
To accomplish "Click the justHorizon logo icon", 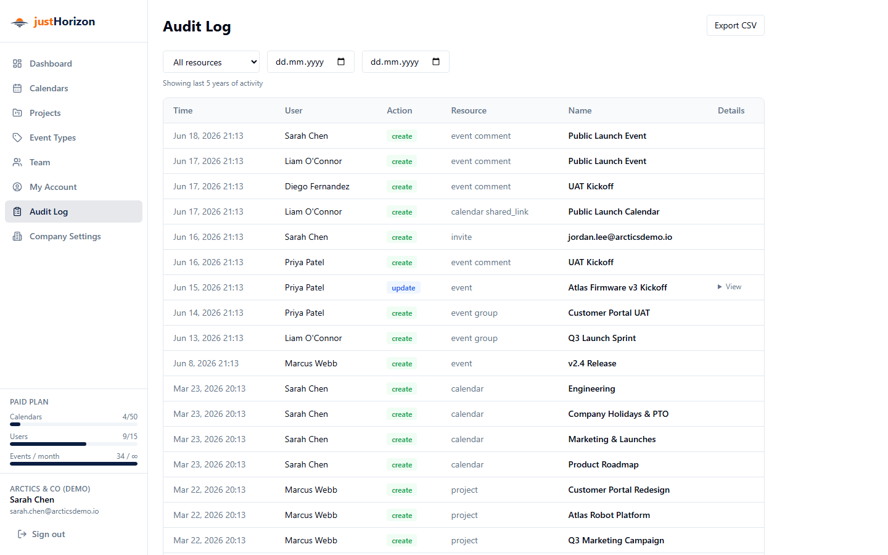I will [19, 22].
